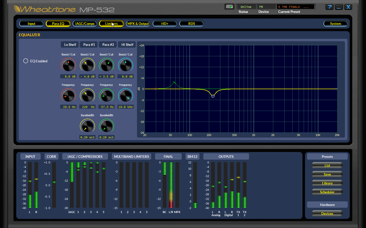Click the MULTIBAND LIMITERS meter header
This screenshot has height=228, width=366.
[x=132, y=157]
